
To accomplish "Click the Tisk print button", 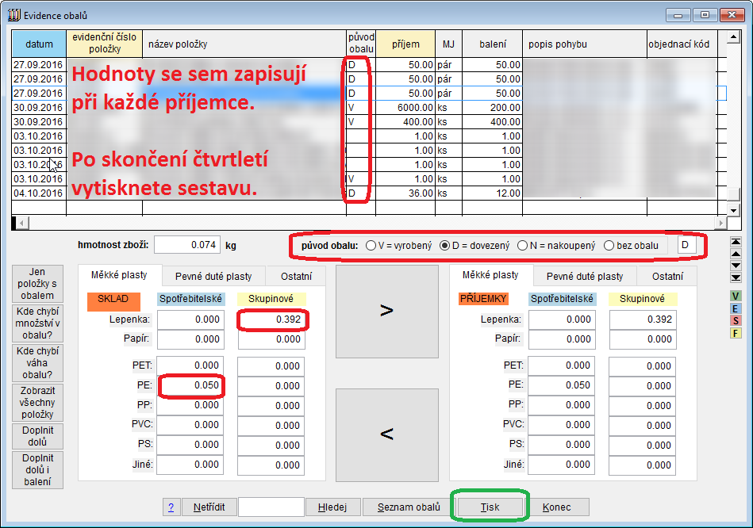I will 490,507.
